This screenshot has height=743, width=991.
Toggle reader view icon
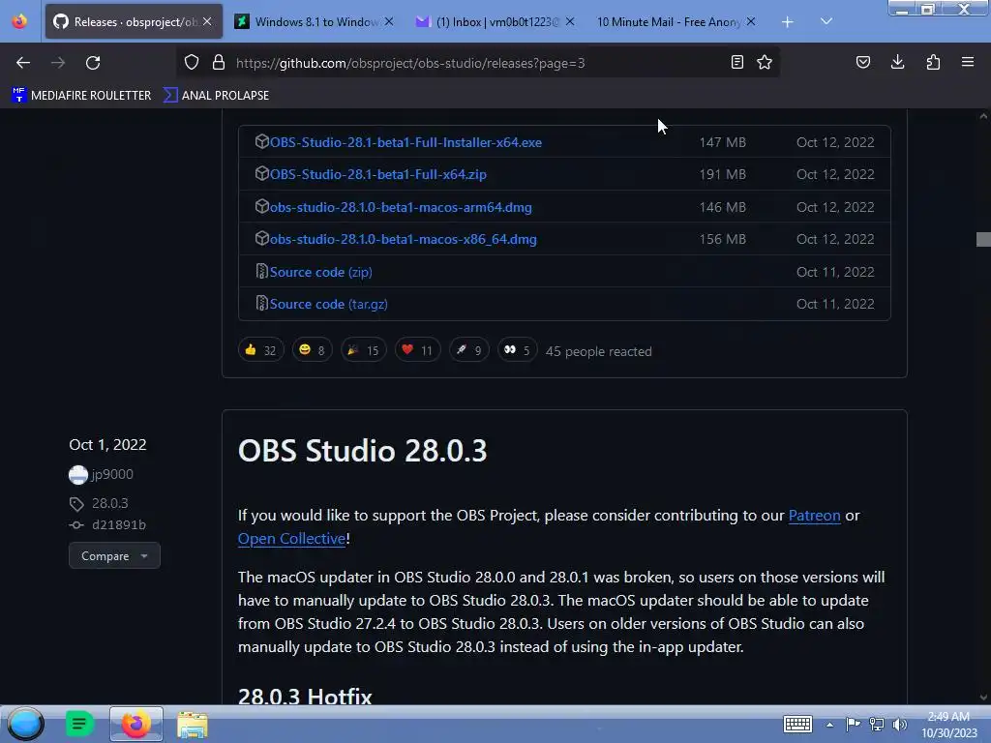[736, 62]
